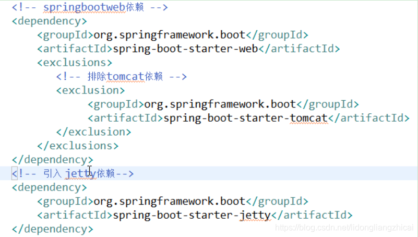This screenshot has height=237, width=418.
Task: Click groupId line in the jetty dependency
Action: coord(173,202)
